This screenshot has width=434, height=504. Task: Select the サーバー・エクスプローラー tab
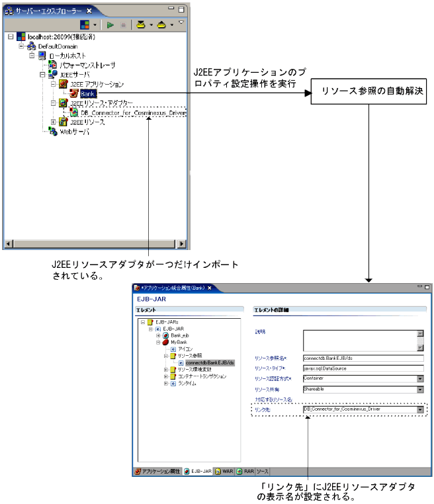49,11
